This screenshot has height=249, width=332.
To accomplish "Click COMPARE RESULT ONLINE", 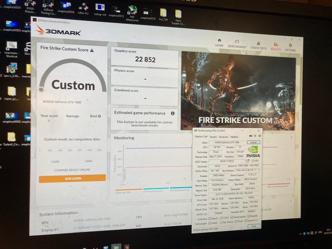I will 72,170.
